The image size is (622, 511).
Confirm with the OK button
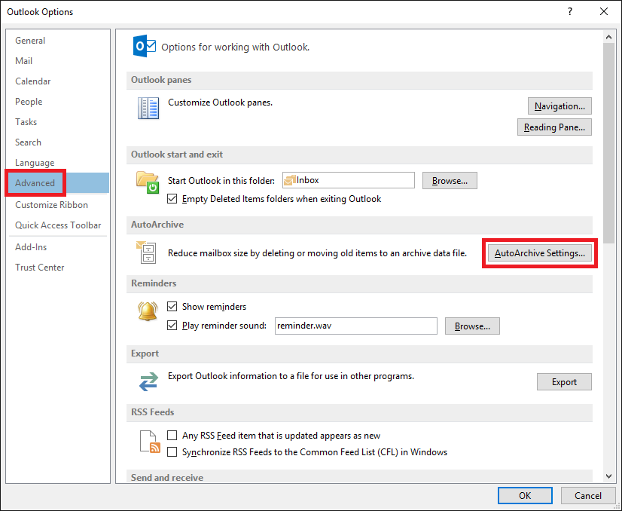coord(525,495)
